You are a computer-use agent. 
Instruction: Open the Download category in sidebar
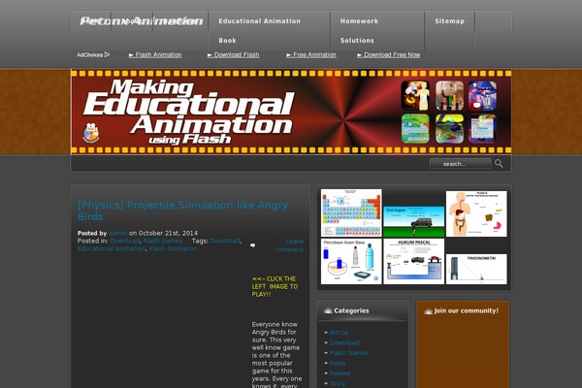[x=344, y=342]
